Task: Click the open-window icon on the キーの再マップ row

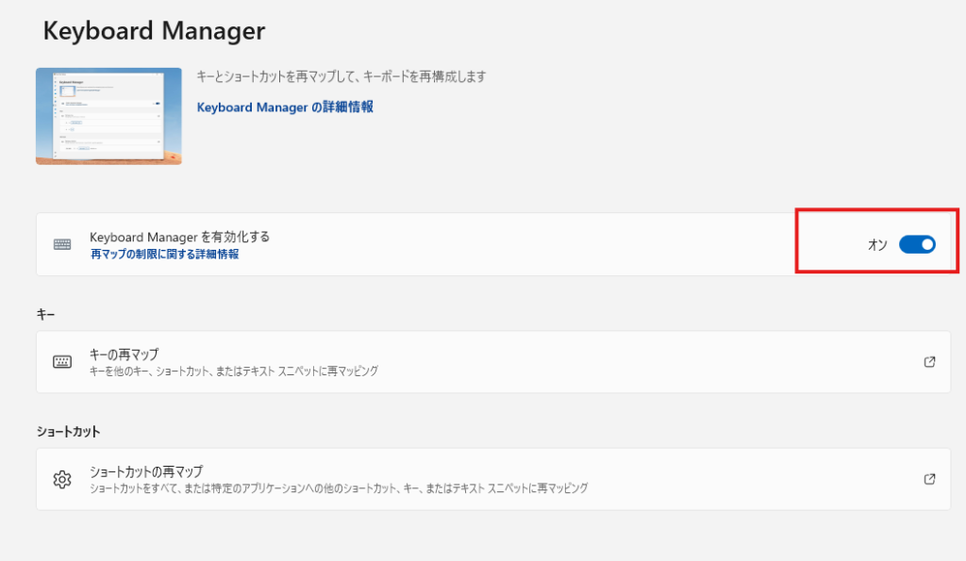Action: 929,362
